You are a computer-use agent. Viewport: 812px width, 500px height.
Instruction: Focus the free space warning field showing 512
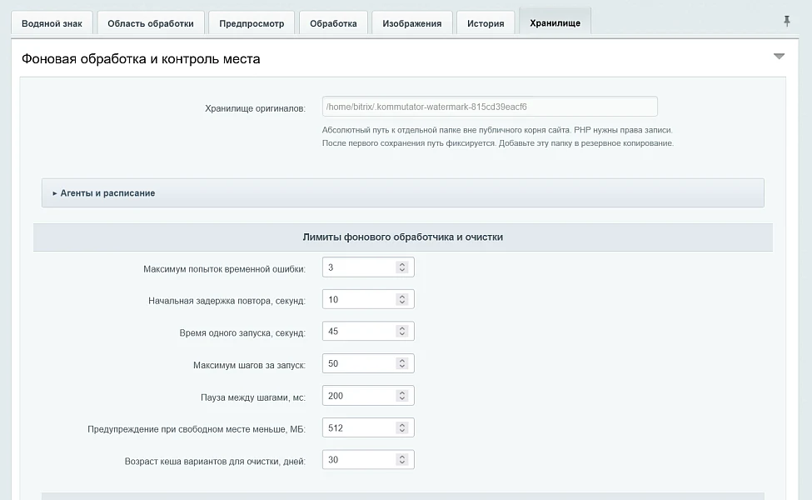click(368, 428)
